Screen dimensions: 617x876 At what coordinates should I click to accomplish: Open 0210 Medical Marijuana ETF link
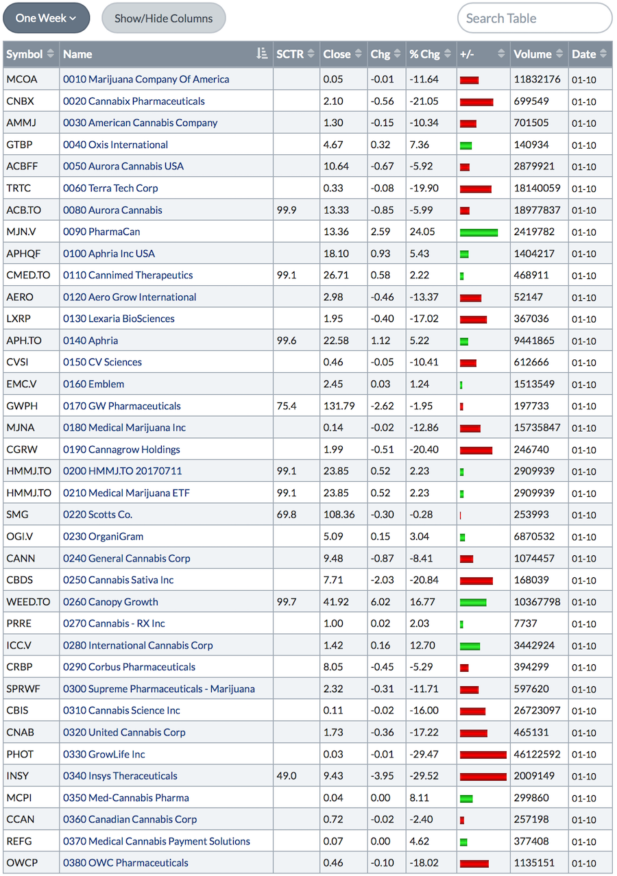pyautogui.click(x=126, y=493)
